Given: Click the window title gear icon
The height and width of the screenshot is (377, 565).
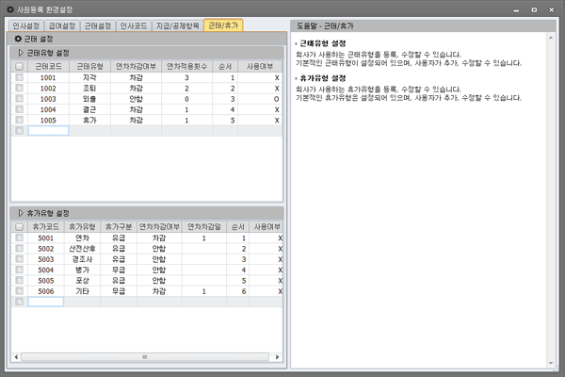Looking at the screenshot, I should 10,9.
